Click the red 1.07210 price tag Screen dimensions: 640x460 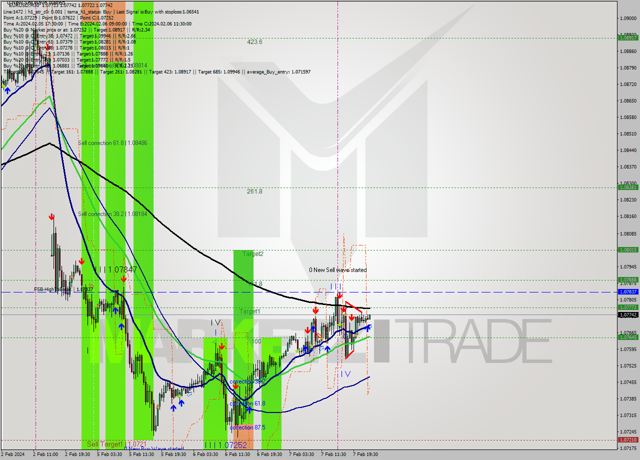[x=628, y=440]
